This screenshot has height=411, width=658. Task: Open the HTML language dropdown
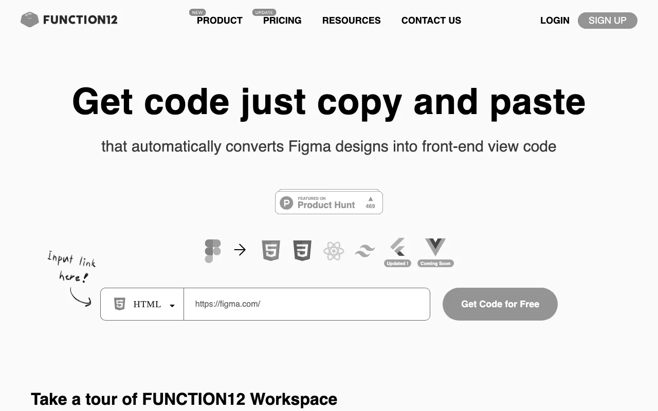coord(142,304)
